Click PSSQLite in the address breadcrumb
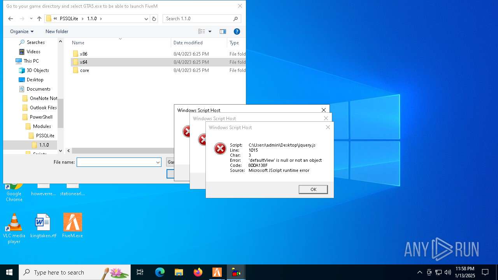The image size is (498, 280). click(69, 19)
